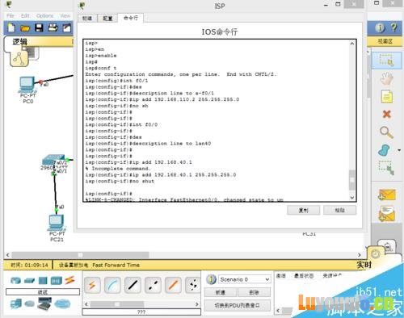404x318 pixels.
Task: Choose the magnifier Inspect tool
Action: (386, 132)
